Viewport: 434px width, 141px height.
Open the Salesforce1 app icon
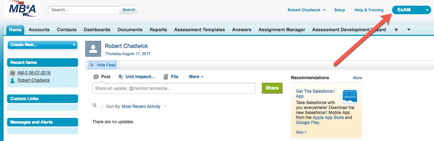pos(350,97)
